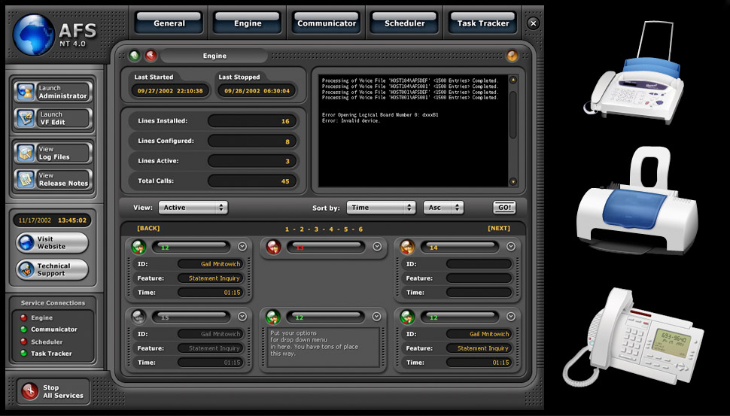Click the line 14 progress bar

[460, 247]
